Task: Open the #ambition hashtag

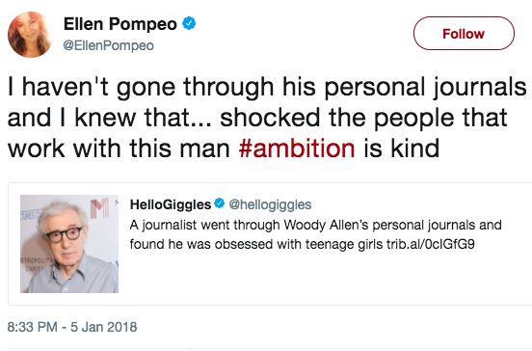Action: coord(297,148)
